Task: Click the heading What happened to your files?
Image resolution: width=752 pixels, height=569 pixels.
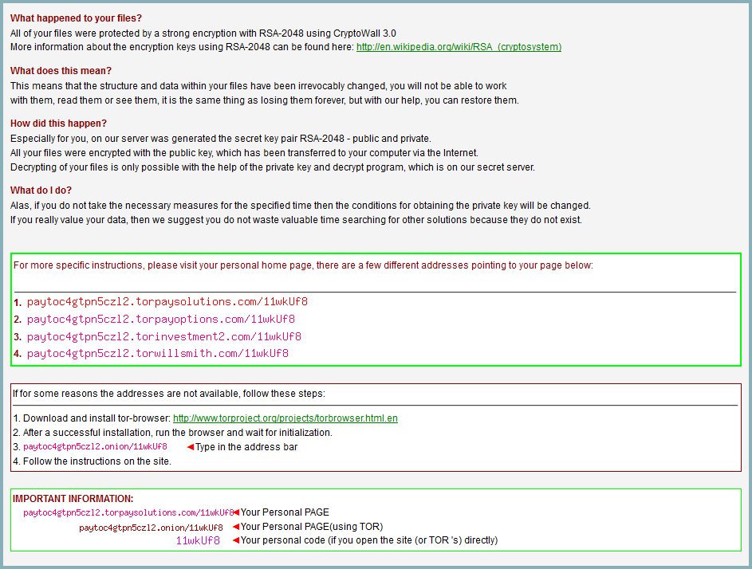Action: (75, 18)
